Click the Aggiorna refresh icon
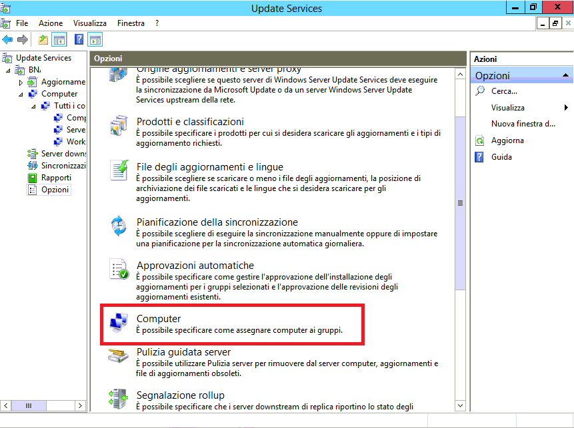The width and height of the screenshot is (574, 428). 479,140
